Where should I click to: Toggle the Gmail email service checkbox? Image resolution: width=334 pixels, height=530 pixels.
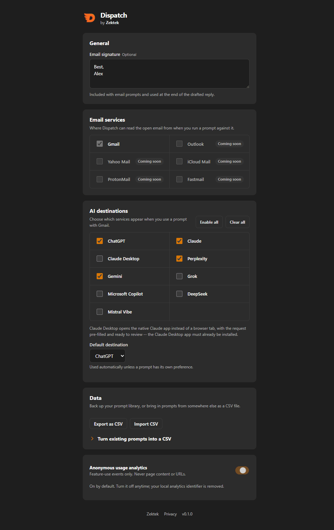(x=100, y=144)
